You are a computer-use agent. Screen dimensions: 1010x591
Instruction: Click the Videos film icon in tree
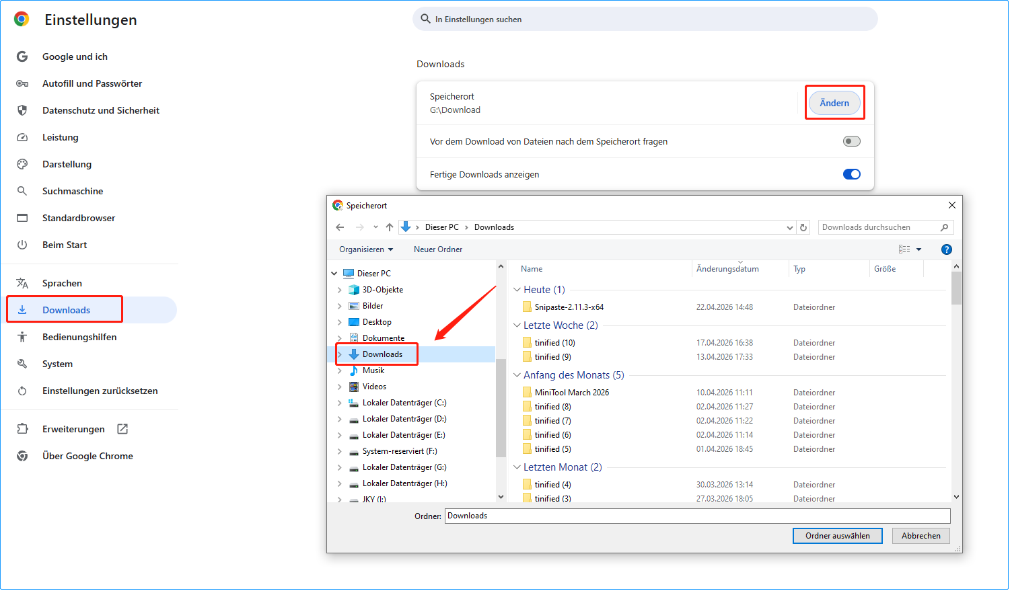click(354, 387)
